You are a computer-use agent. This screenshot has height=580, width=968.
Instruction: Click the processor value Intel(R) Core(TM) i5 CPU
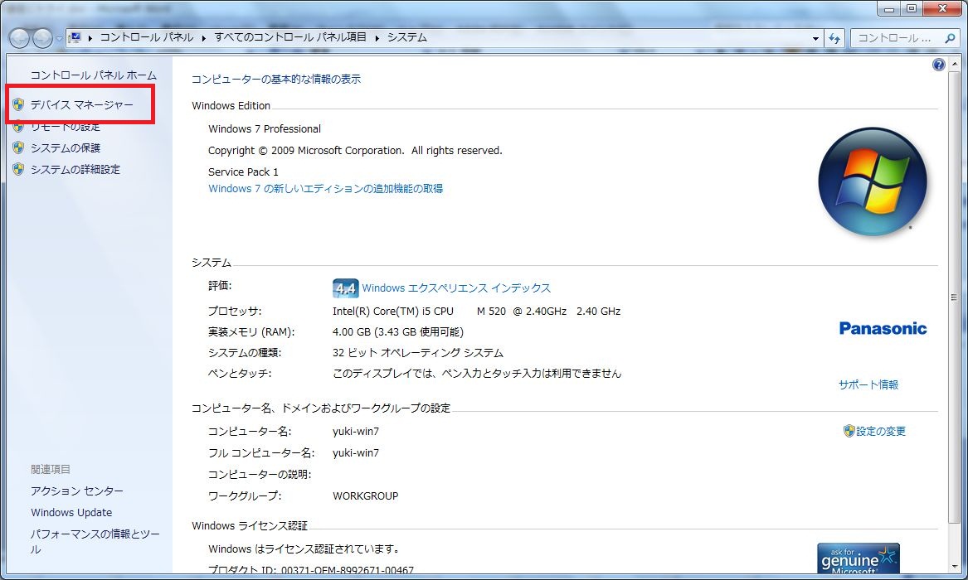click(x=392, y=312)
